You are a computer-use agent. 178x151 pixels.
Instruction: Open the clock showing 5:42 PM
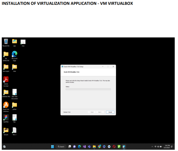coord(167,147)
